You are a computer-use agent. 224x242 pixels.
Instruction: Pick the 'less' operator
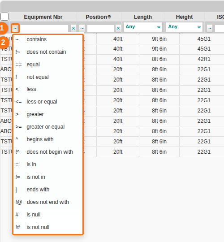coord(48,89)
